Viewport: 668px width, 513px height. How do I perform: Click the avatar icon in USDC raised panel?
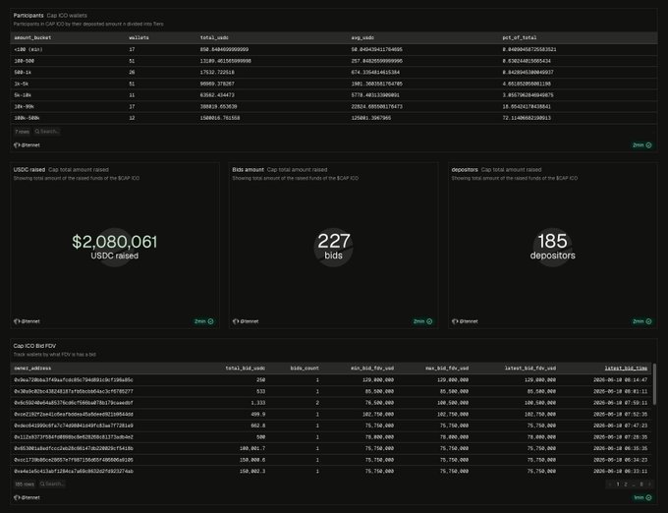coord(17,321)
